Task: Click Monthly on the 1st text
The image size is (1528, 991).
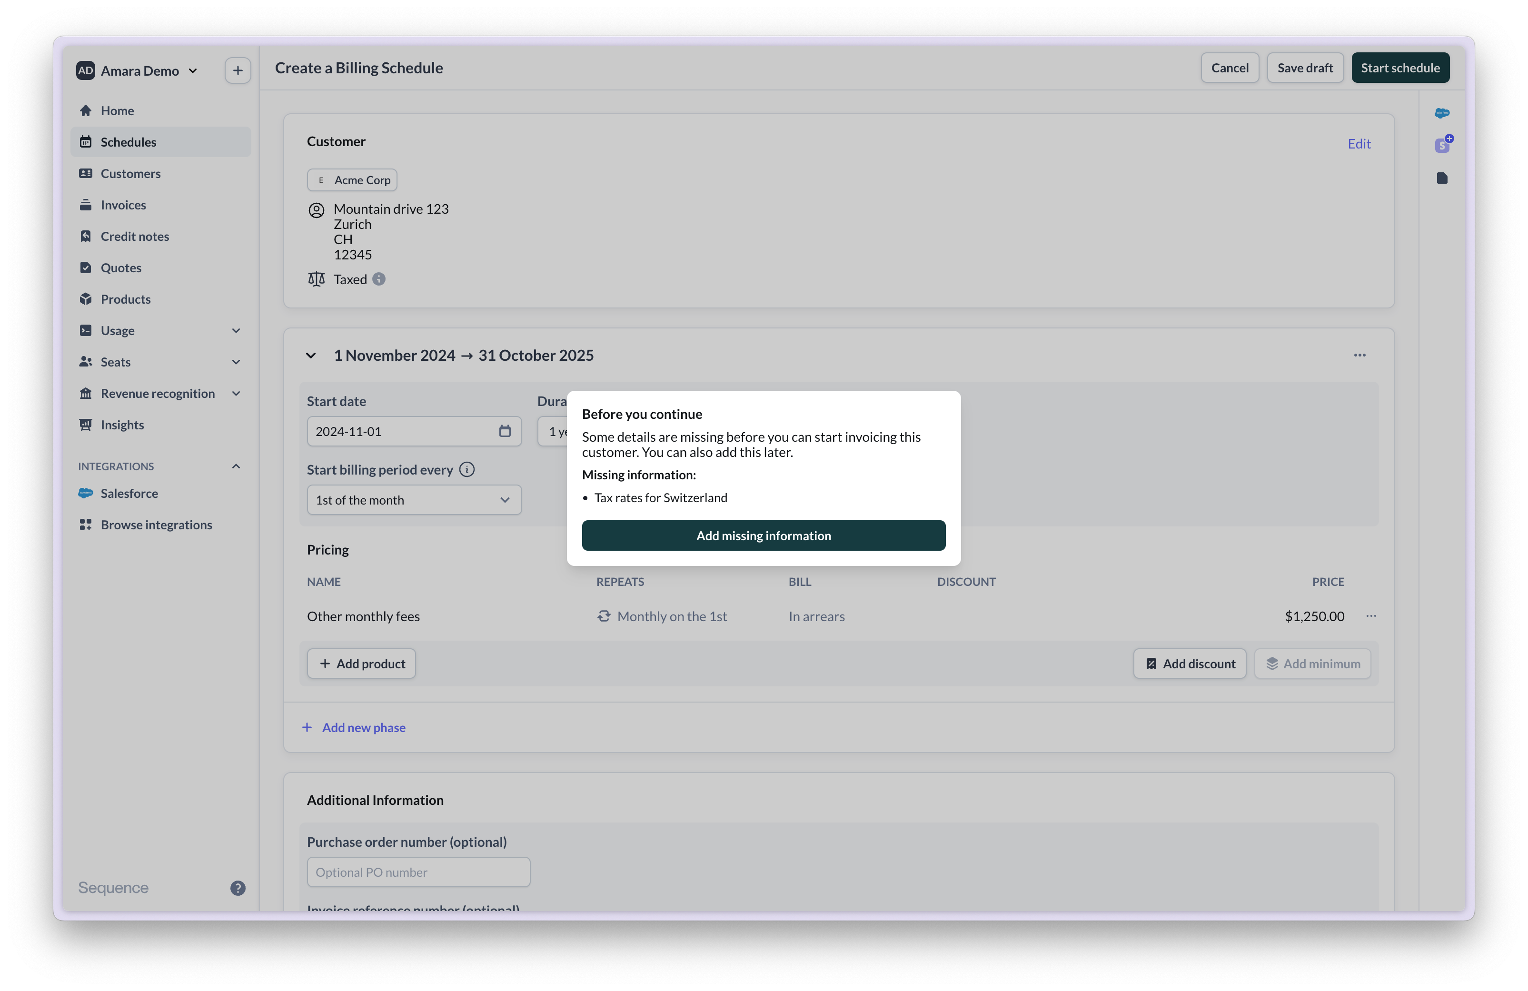Action: tap(672, 616)
